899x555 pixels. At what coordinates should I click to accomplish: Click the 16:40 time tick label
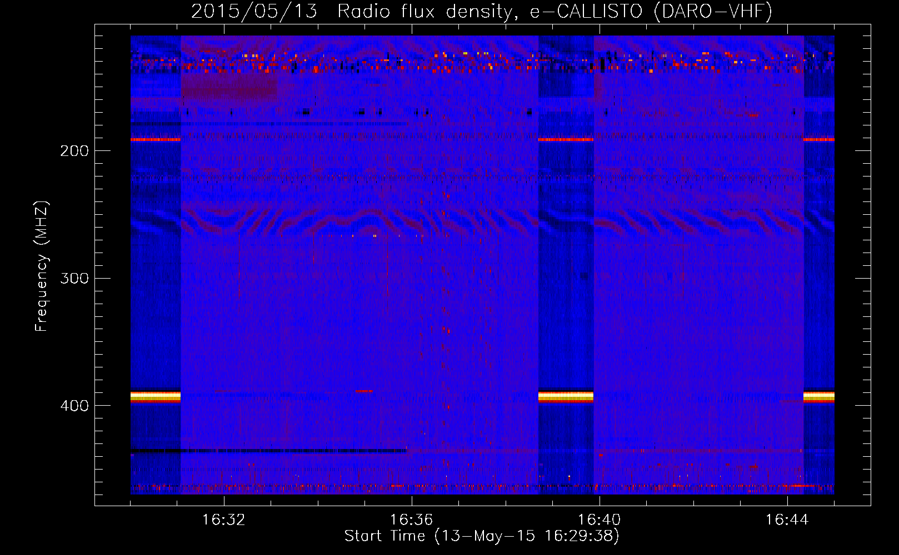pos(599,520)
